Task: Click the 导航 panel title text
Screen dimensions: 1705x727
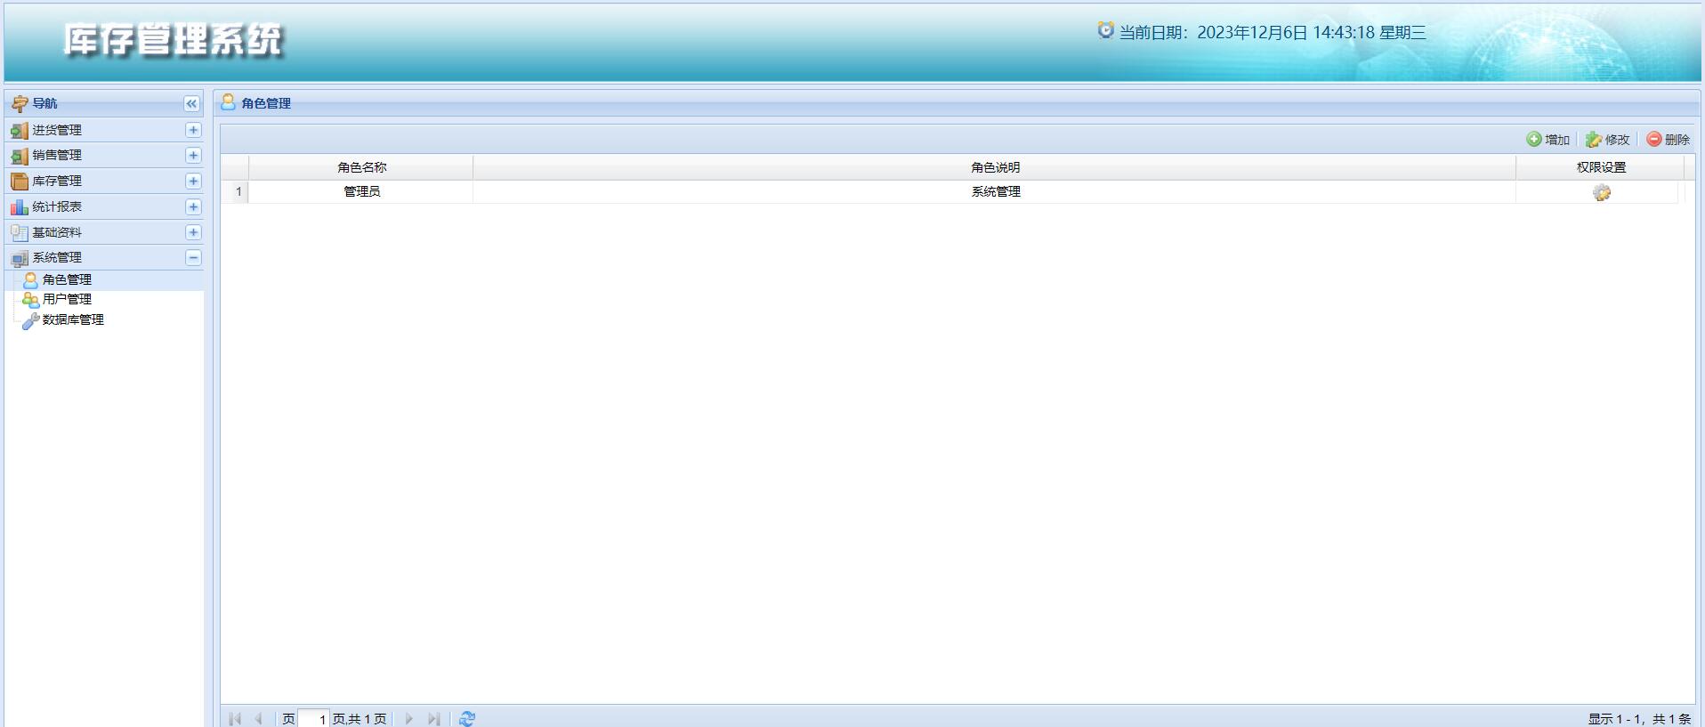Action: [44, 103]
